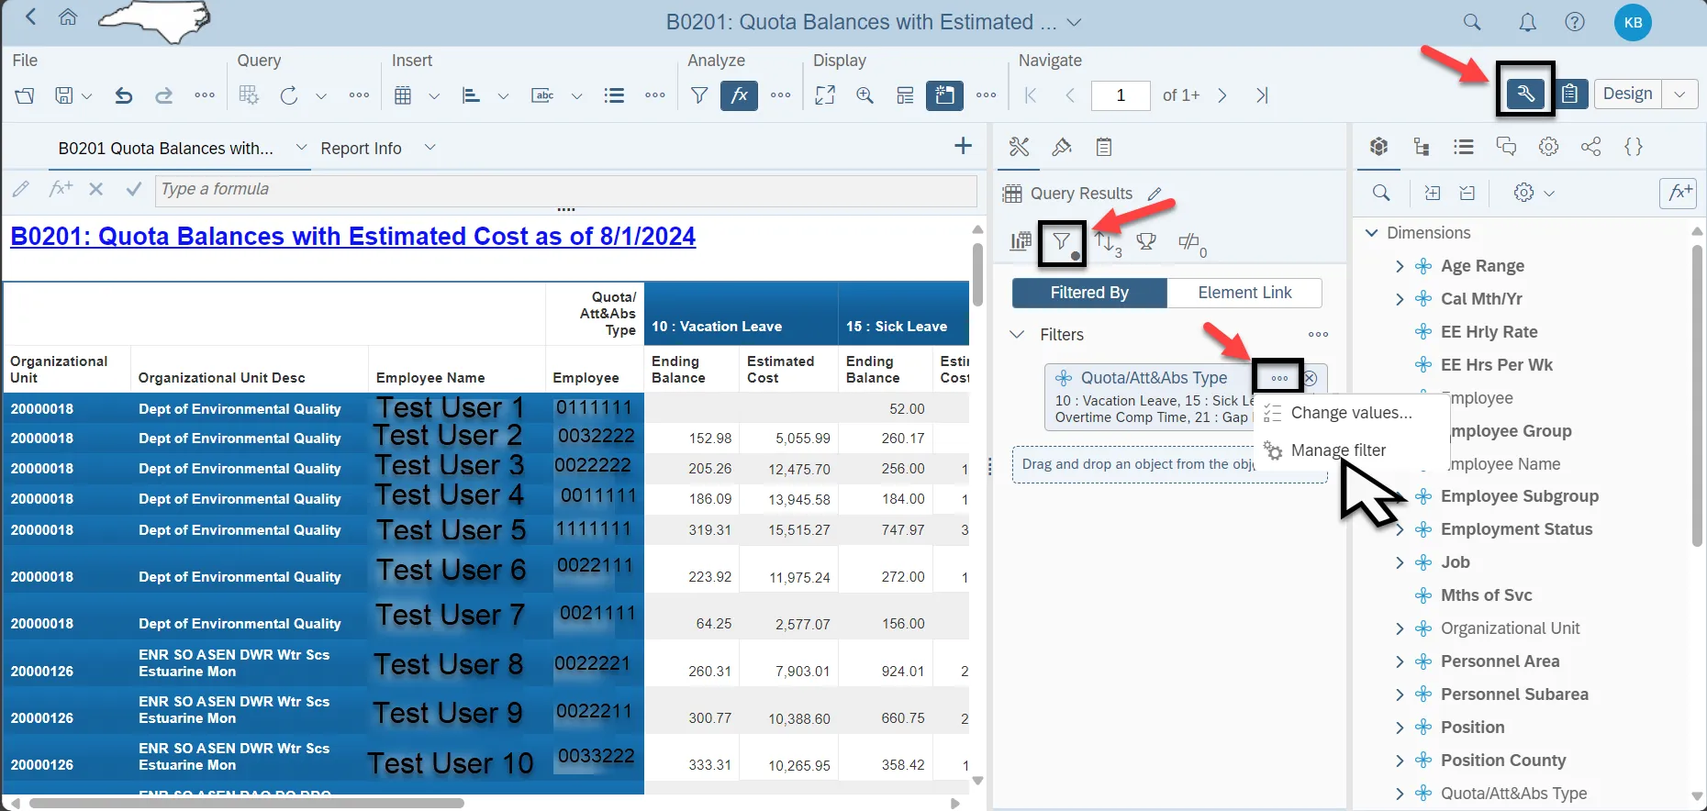Image resolution: width=1707 pixels, height=811 pixels.
Task: Click the B0201 report title link
Action: point(352,237)
